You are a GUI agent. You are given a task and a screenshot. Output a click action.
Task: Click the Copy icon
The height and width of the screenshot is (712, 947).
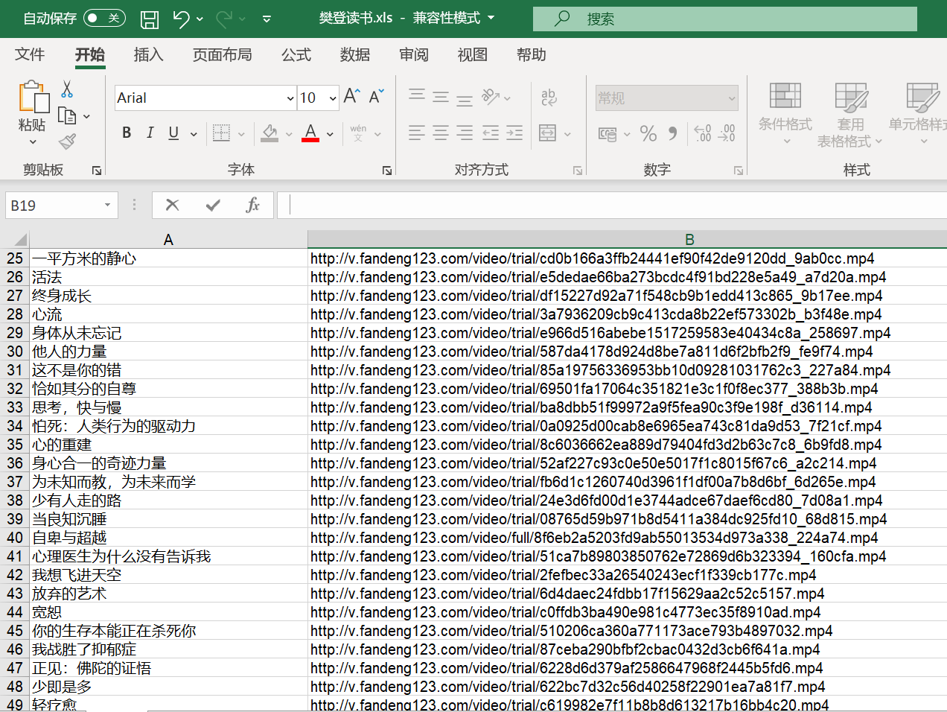tap(67, 115)
